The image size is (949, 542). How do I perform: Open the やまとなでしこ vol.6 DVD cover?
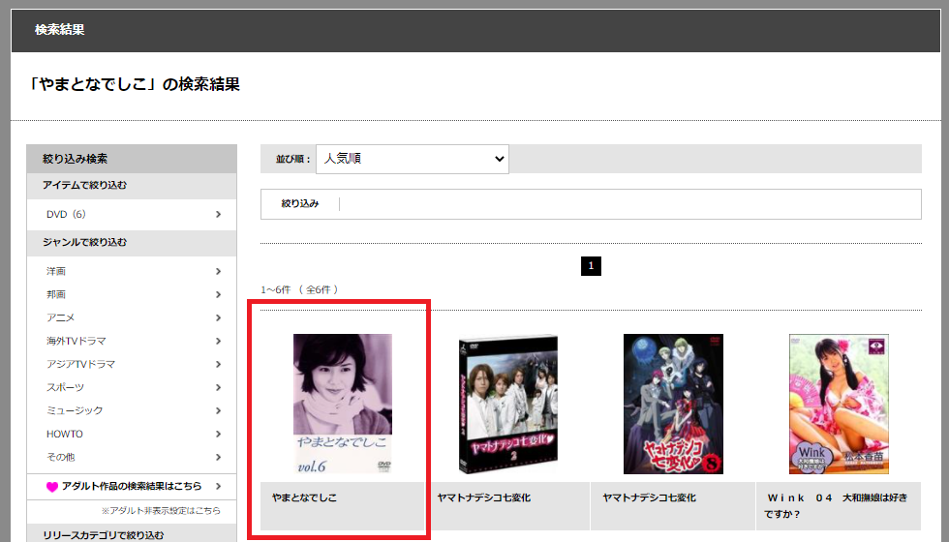(343, 405)
